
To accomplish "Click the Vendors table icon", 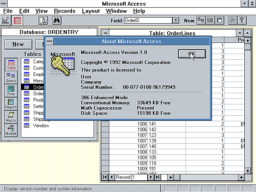I will 26,125.
